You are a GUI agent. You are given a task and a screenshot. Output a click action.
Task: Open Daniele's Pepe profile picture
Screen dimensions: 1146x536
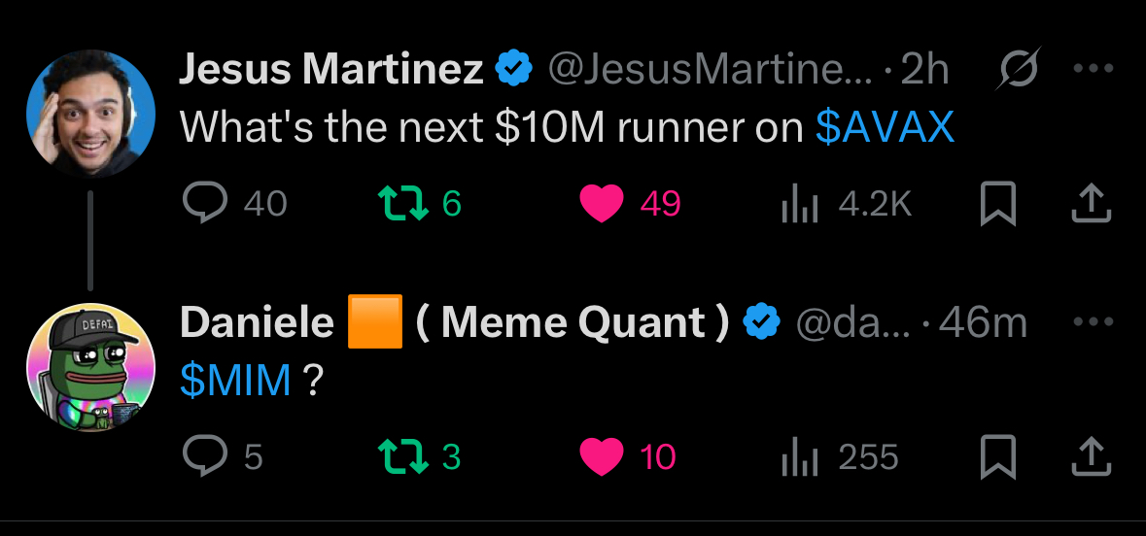tap(90, 367)
